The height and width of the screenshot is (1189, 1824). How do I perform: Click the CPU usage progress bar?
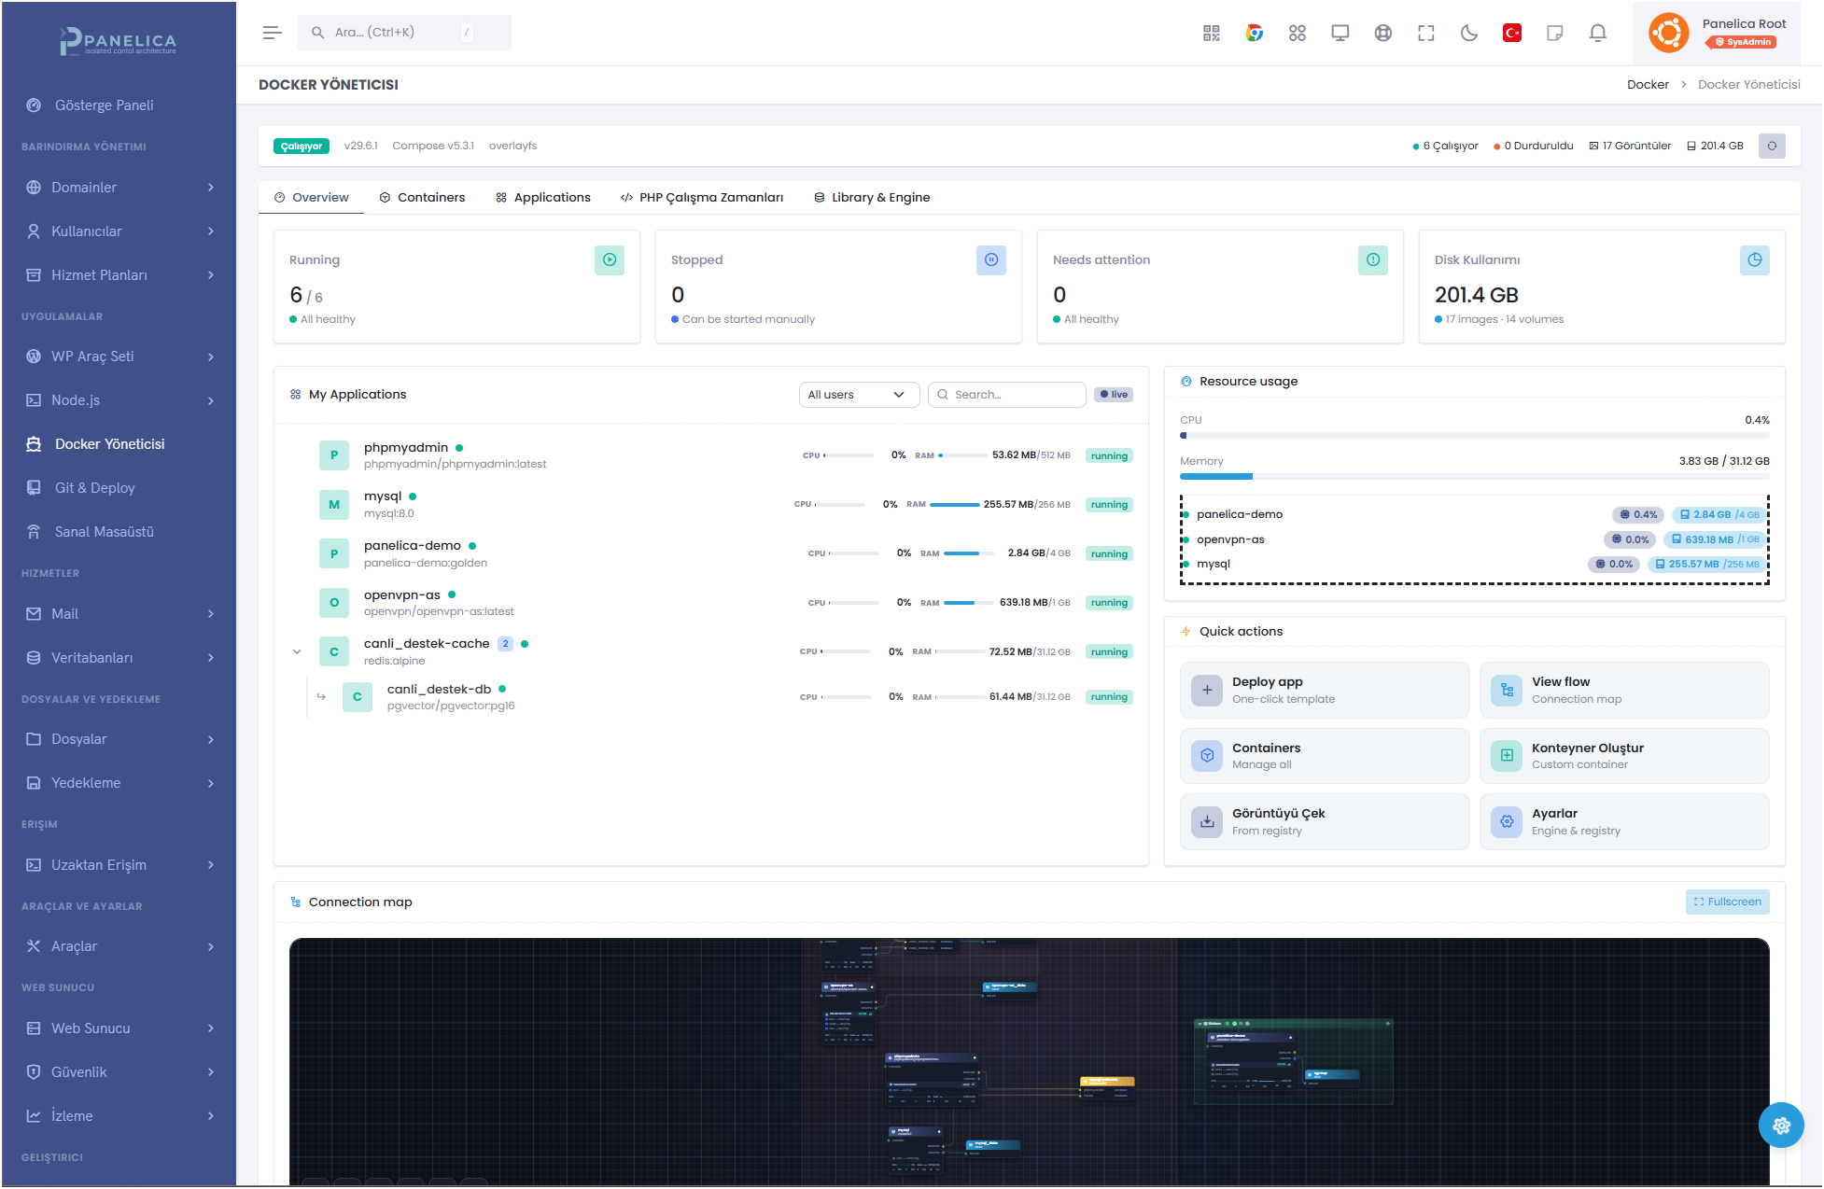(1474, 436)
